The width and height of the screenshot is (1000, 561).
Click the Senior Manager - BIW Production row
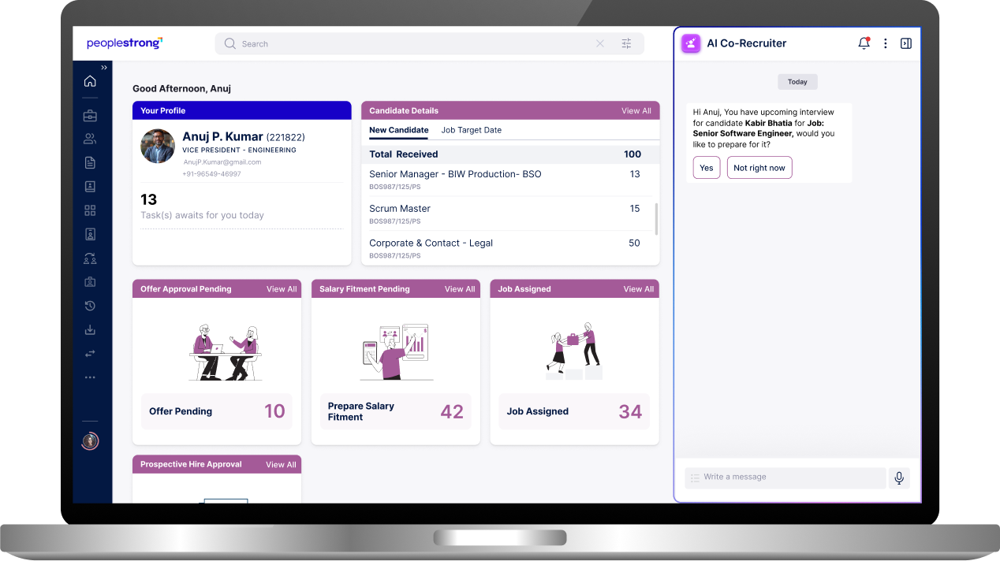510,180
